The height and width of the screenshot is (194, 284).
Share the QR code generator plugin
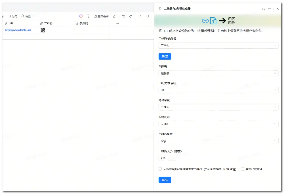[x=263, y=9]
